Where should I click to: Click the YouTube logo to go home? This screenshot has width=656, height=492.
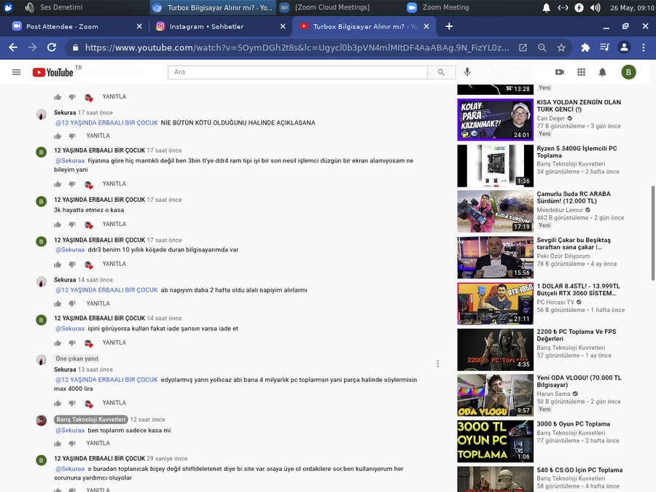pyautogui.click(x=53, y=72)
